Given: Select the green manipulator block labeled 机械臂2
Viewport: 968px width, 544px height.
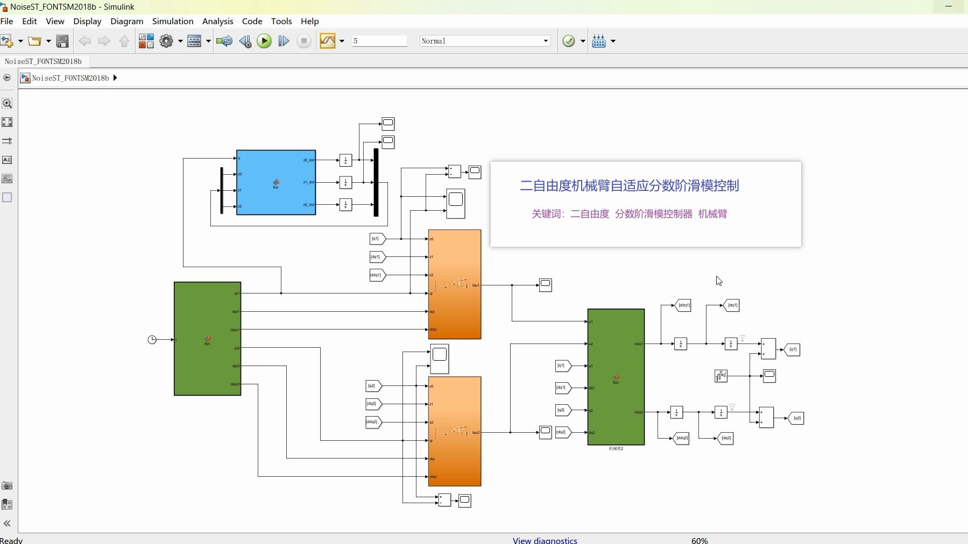Looking at the screenshot, I should [616, 377].
